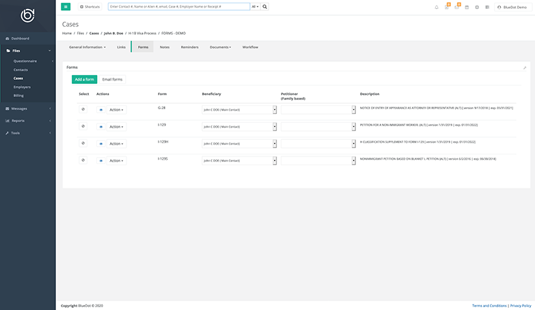
Task: Click the BlueDot logo
Action: [27, 16]
